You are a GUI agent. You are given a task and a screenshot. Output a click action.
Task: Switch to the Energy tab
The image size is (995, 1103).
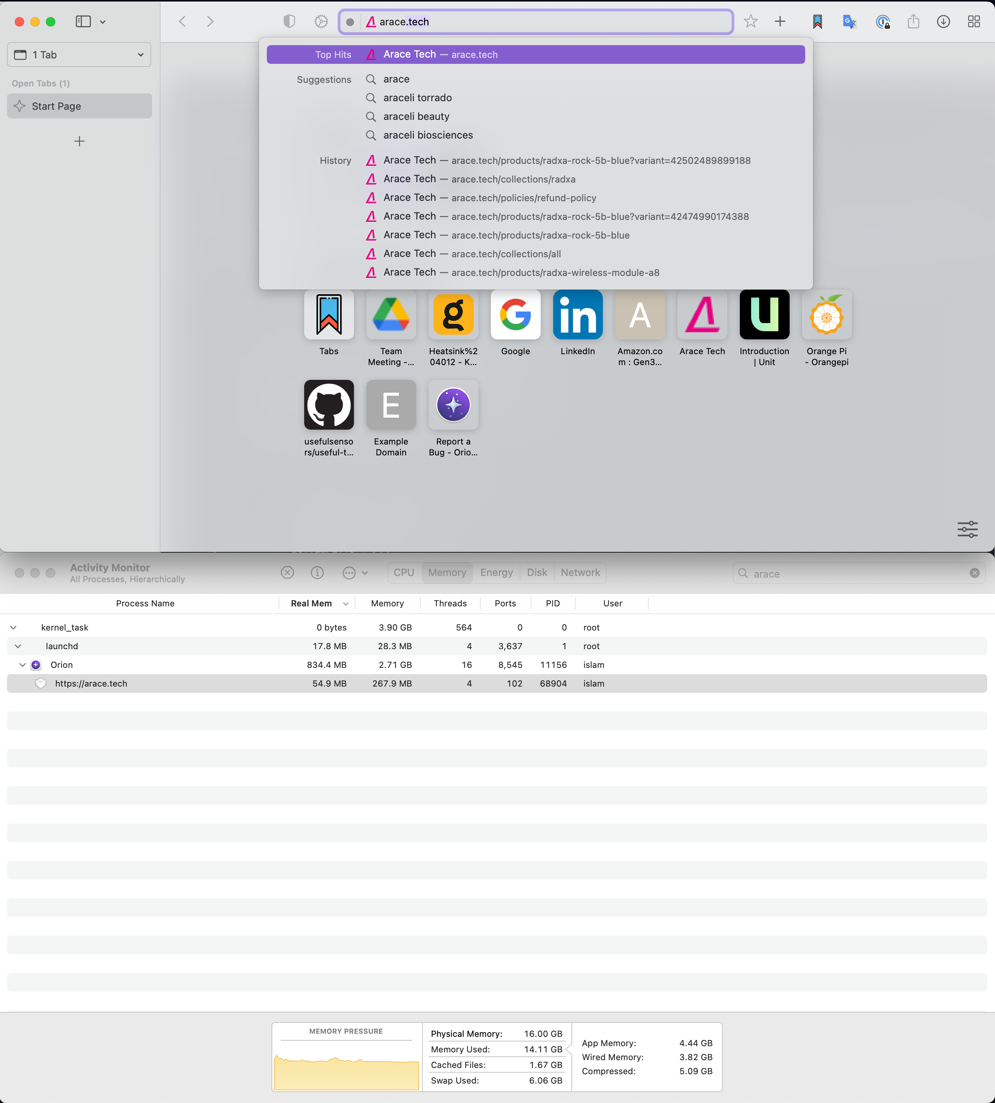496,572
